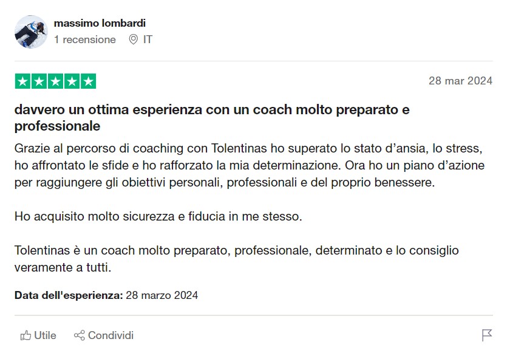
Task: Share the review using Condividi text
Action: pyautogui.click(x=111, y=335)
